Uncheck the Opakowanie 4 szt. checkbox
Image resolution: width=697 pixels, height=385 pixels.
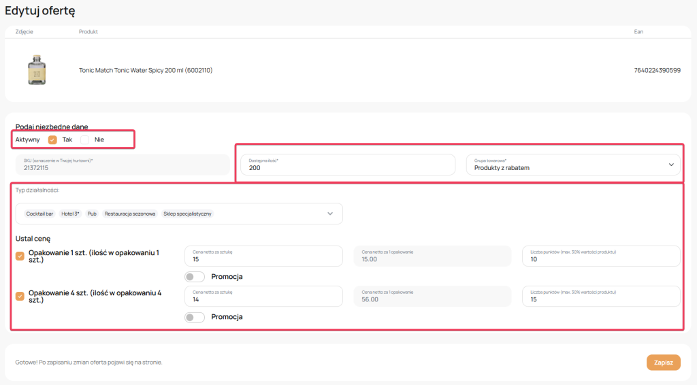pos(20,296)
